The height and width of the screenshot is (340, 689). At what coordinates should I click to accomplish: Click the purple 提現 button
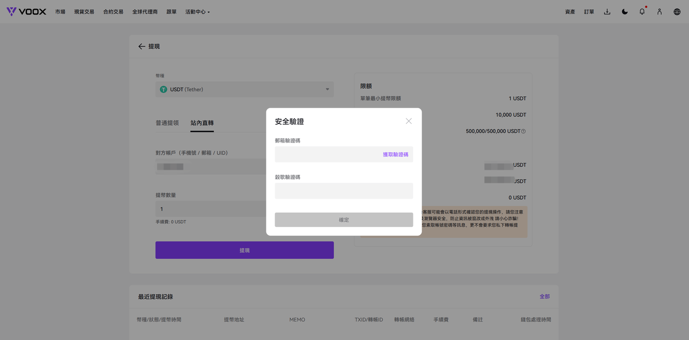point(244,250)
